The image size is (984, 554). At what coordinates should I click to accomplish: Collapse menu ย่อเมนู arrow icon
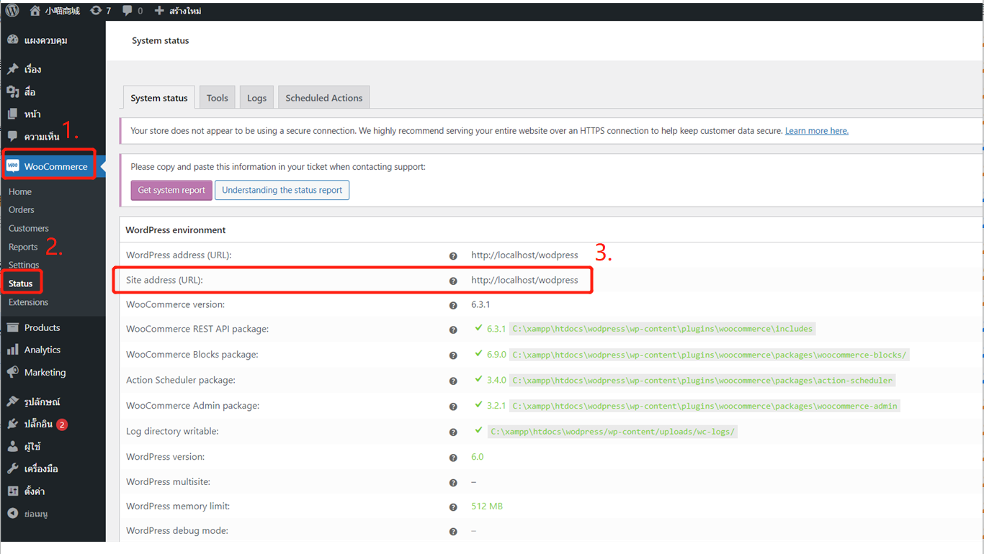pyautogui.click(x=12, y=514)
